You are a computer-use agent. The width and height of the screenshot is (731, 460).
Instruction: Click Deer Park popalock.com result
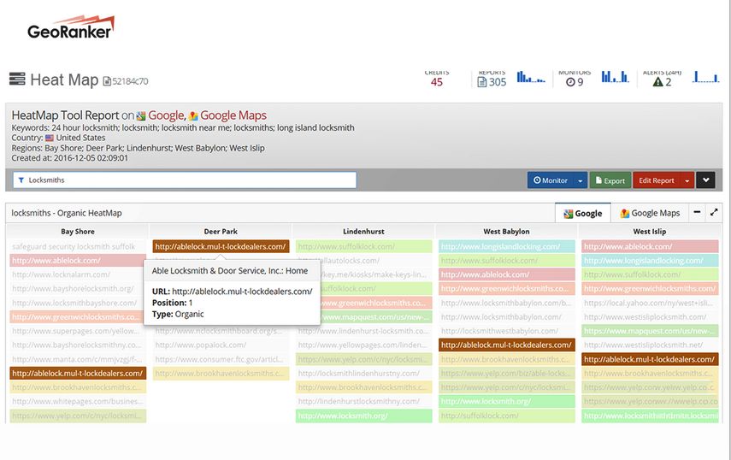(x=221, y=345)
